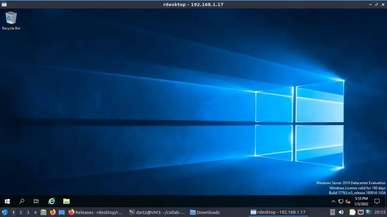Click 'Recycle Bin' label text
The height and width of the screenshot is (217, 387).
click(11, 28)
